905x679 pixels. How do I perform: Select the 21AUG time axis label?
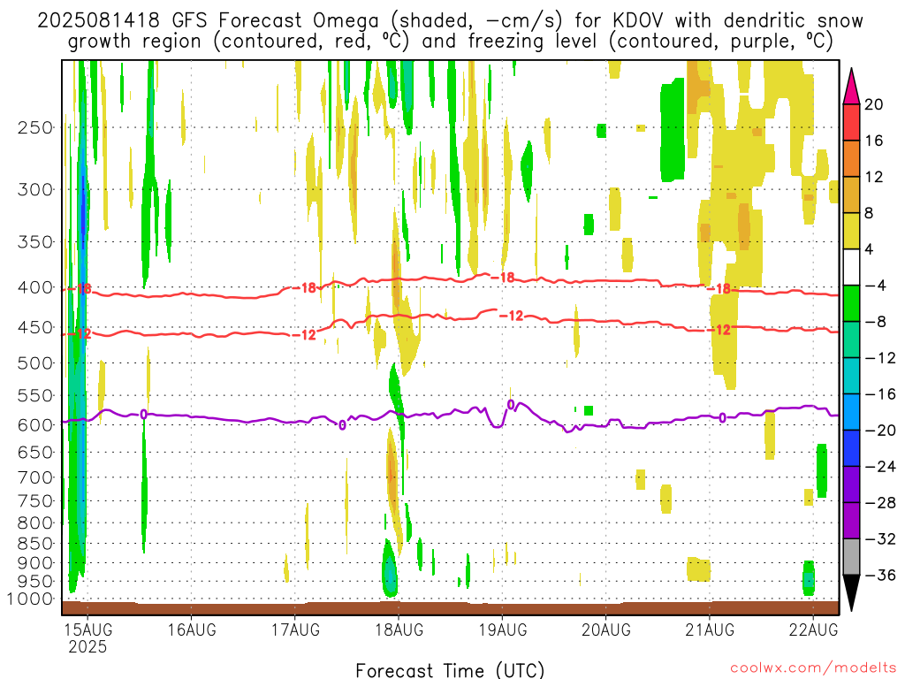click(x=710, y=629)
